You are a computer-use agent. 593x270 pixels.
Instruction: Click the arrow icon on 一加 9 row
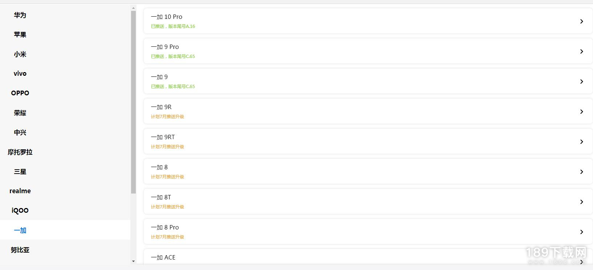pos(581,82)
